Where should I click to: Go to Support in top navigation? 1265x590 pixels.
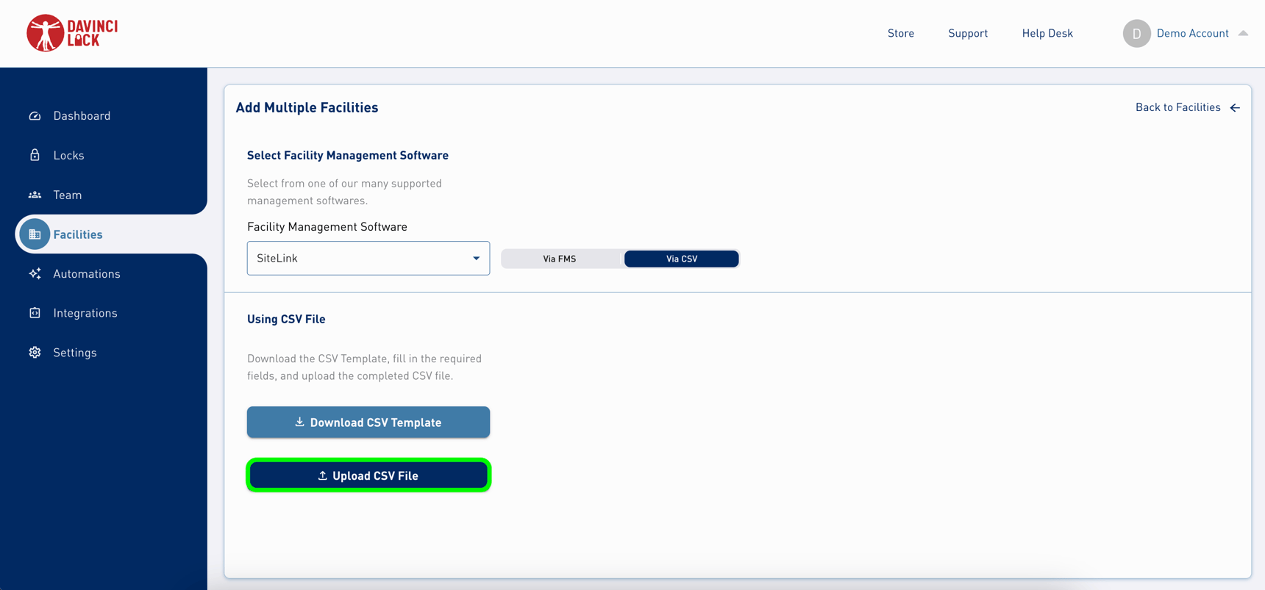coord(967,33)
